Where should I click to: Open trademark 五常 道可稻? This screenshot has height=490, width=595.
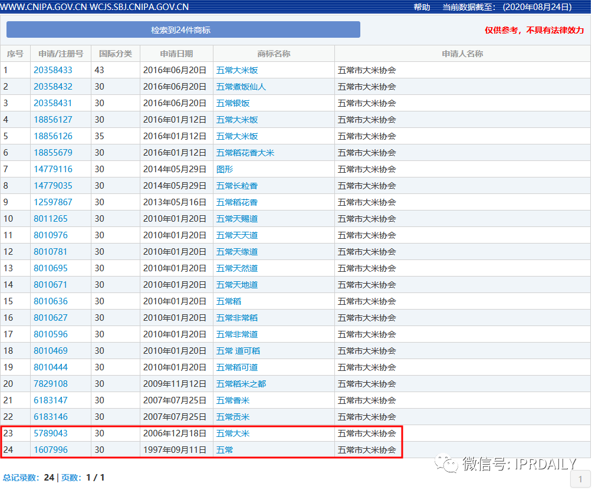coord(238,351)
